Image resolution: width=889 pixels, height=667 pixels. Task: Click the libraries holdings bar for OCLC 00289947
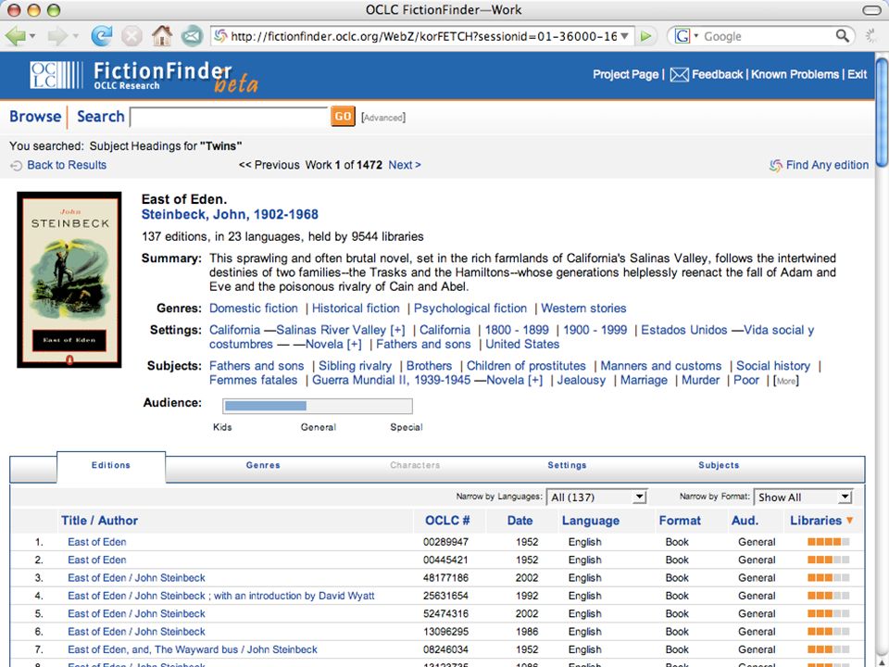point(828,542)
